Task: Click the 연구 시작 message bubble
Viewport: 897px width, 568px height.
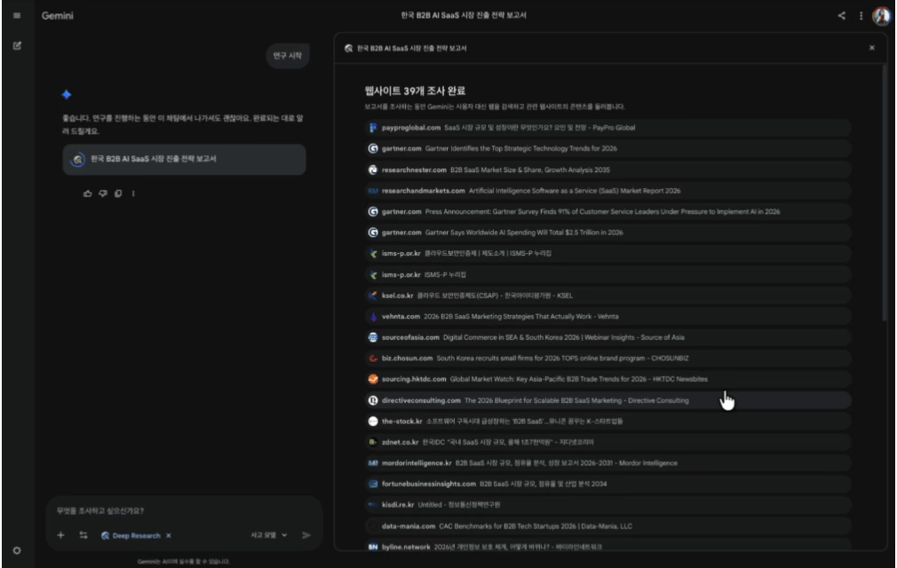Action: 287,55
